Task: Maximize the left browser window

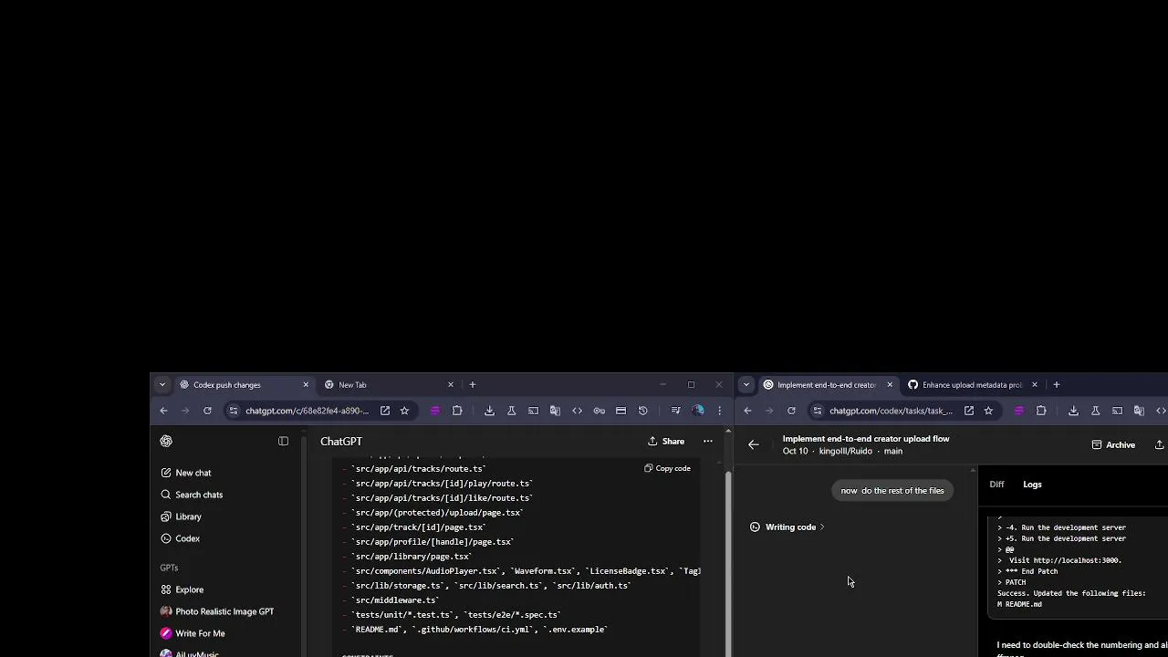Action: [x=691, y=385]
